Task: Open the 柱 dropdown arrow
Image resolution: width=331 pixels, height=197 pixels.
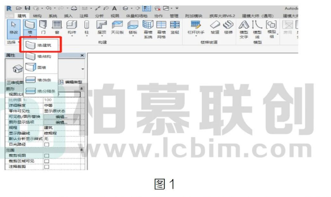Action: [87, 36]
